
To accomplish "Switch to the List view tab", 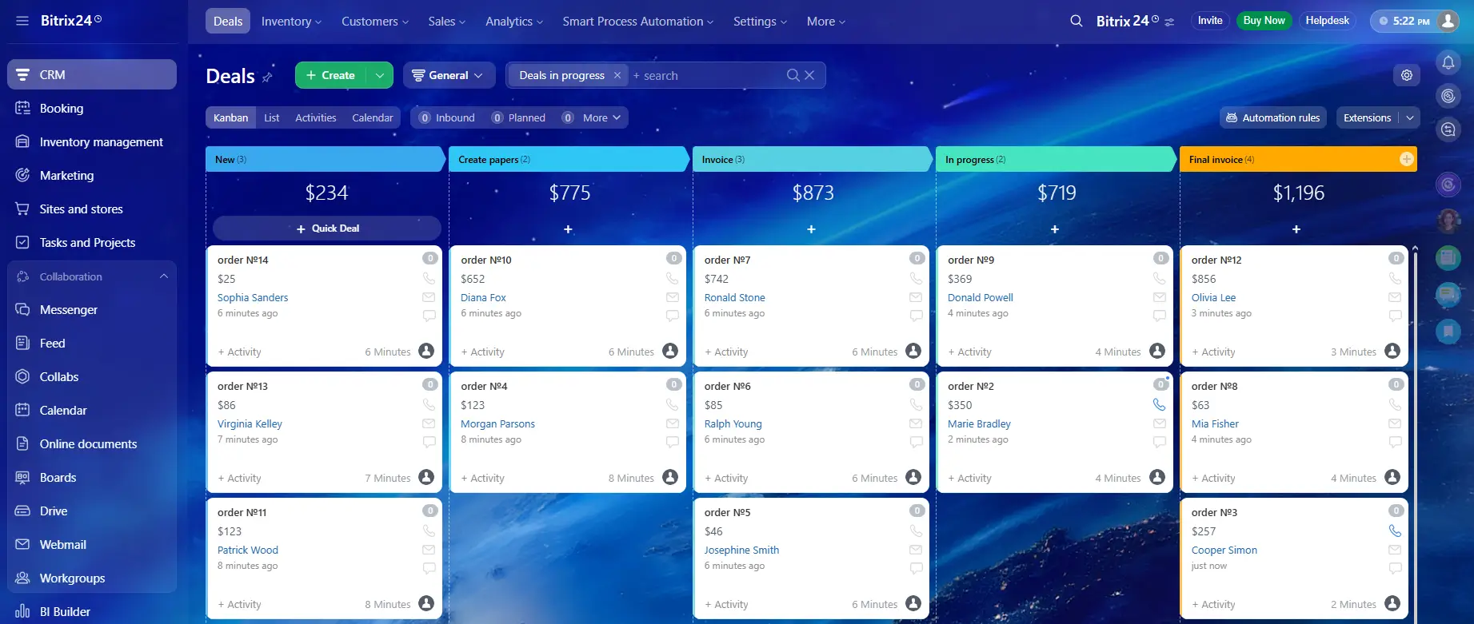I will click(272, 117).
